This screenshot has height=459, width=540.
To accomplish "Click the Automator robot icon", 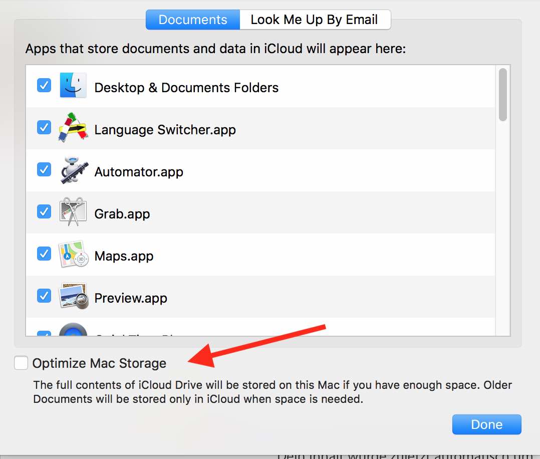I will click(73, 170).
